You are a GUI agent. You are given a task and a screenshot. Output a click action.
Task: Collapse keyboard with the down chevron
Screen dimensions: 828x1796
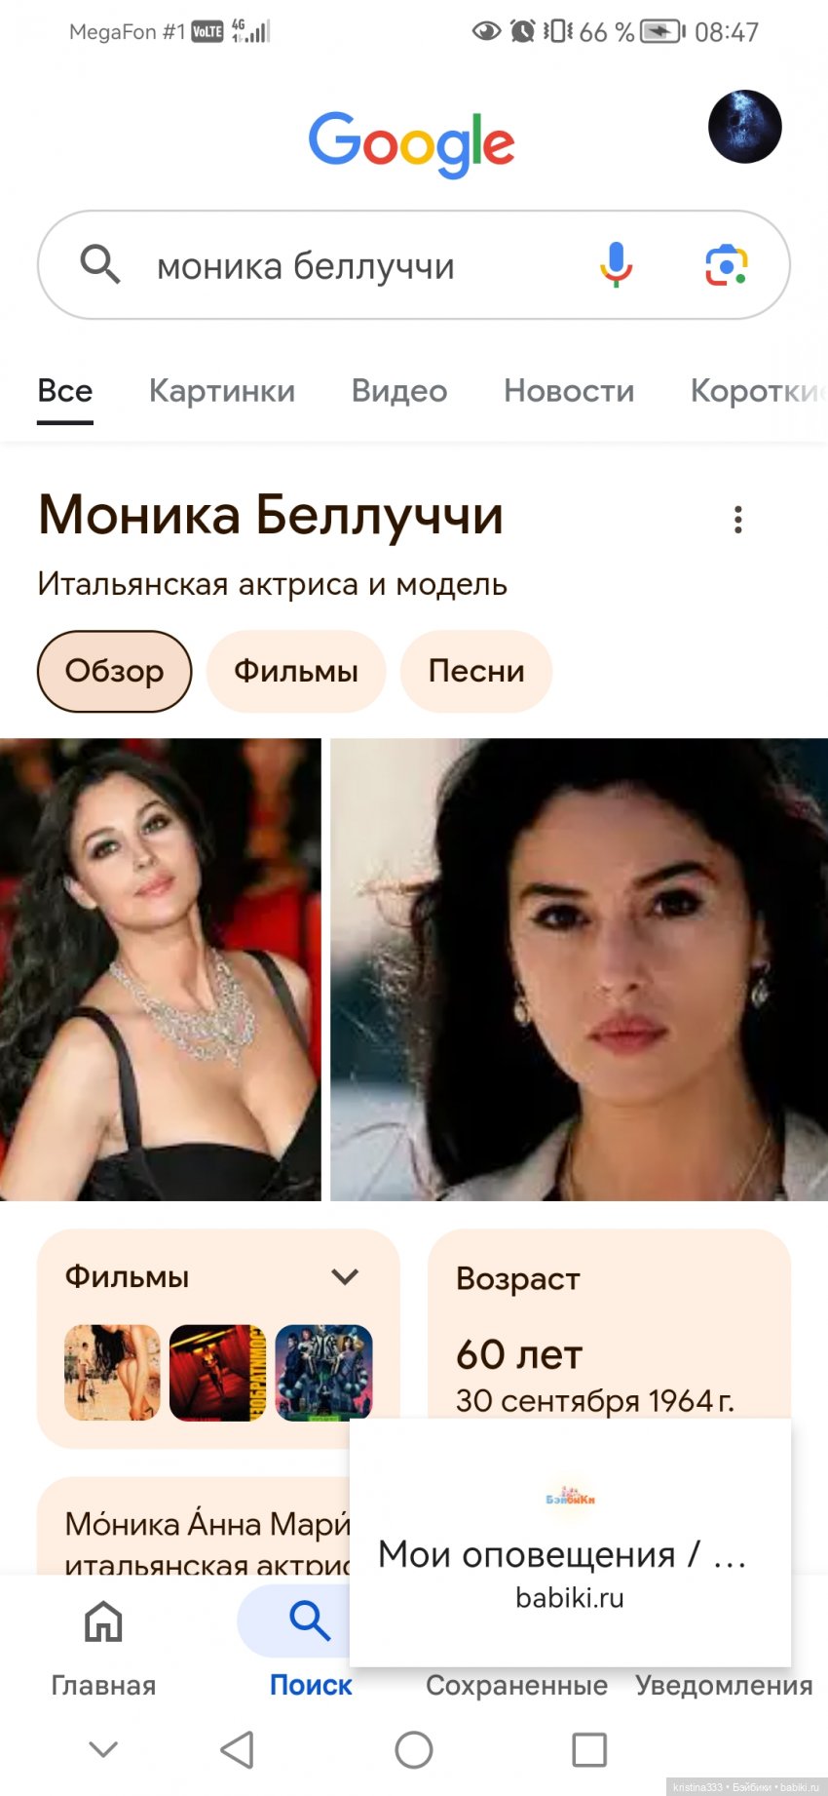pos(103,1748)
